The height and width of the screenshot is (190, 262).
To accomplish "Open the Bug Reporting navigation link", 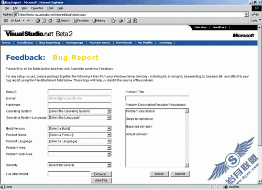I will point(49,43).
